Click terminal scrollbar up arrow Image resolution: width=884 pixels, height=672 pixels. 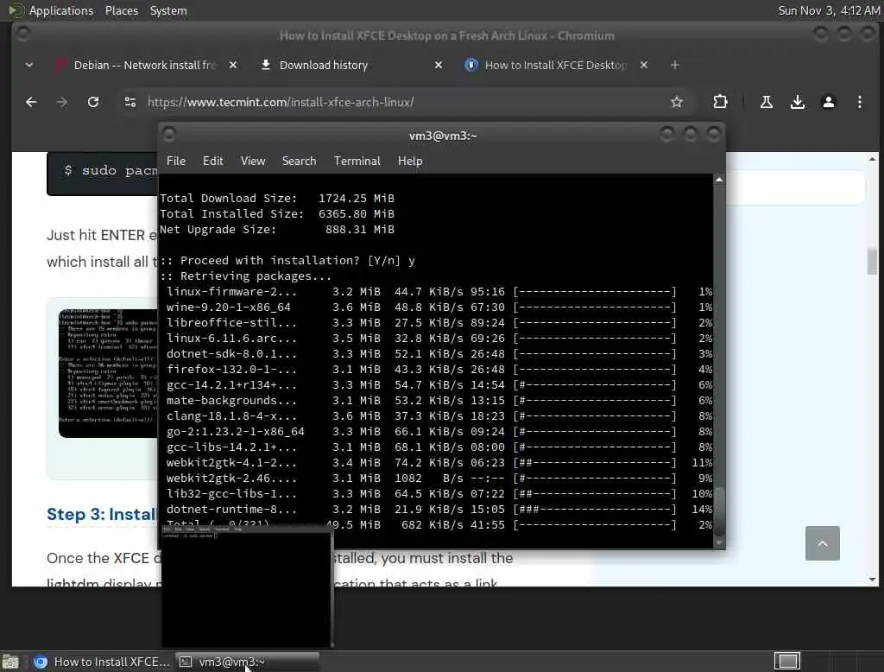click(x=719, y=180)
